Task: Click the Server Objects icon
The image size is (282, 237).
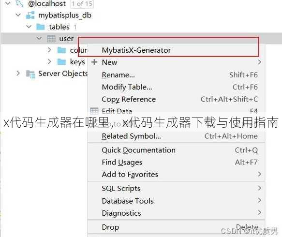Action: (x=30, y=74)
